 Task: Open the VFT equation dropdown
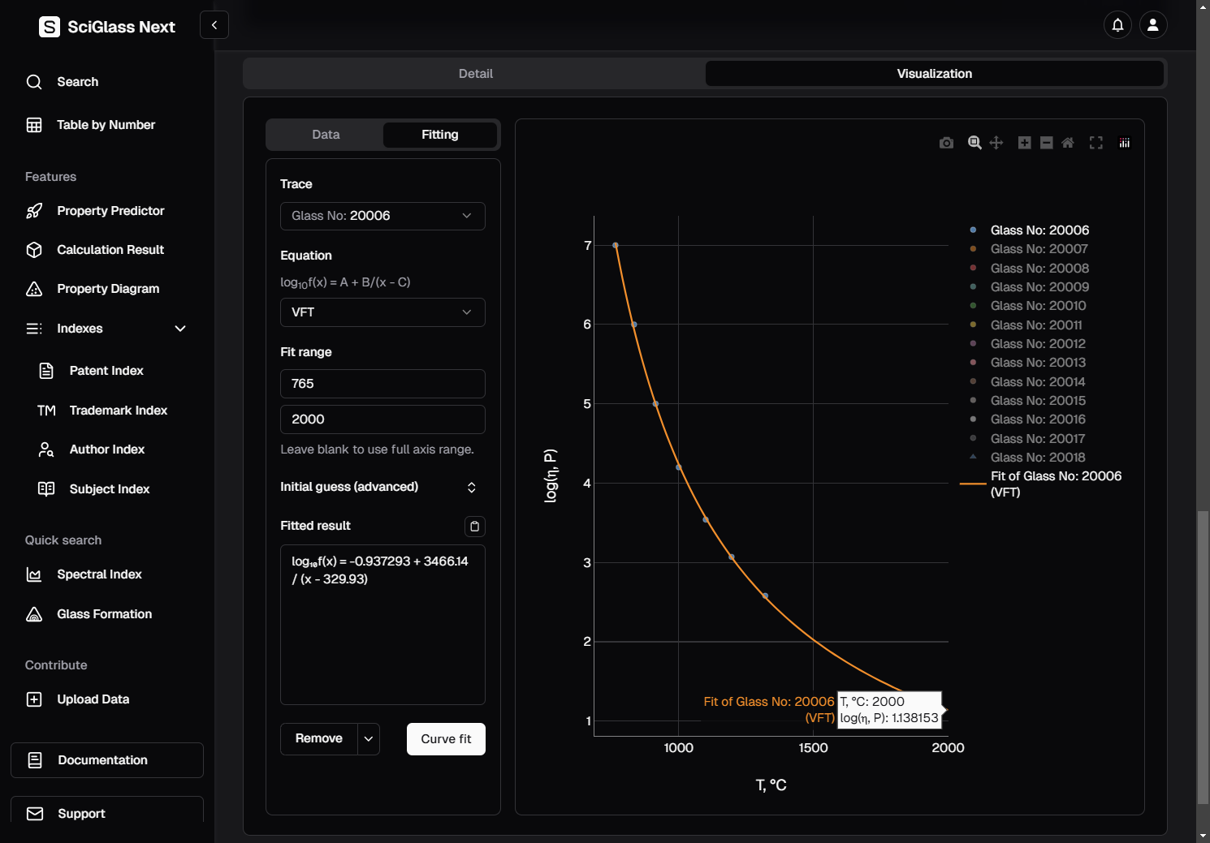382,312
